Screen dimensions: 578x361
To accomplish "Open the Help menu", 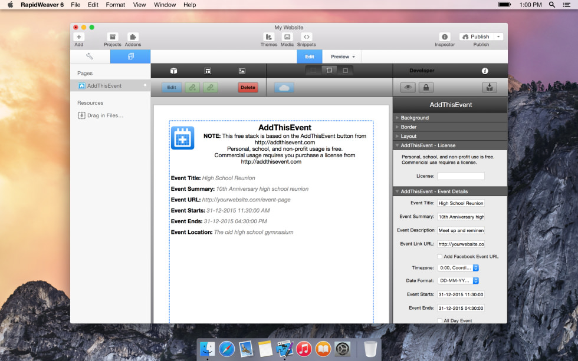I will point(189,5).
